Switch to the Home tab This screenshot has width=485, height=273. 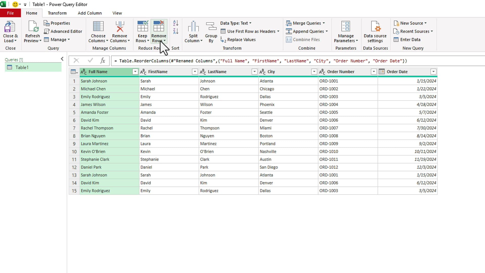[32, 13]
